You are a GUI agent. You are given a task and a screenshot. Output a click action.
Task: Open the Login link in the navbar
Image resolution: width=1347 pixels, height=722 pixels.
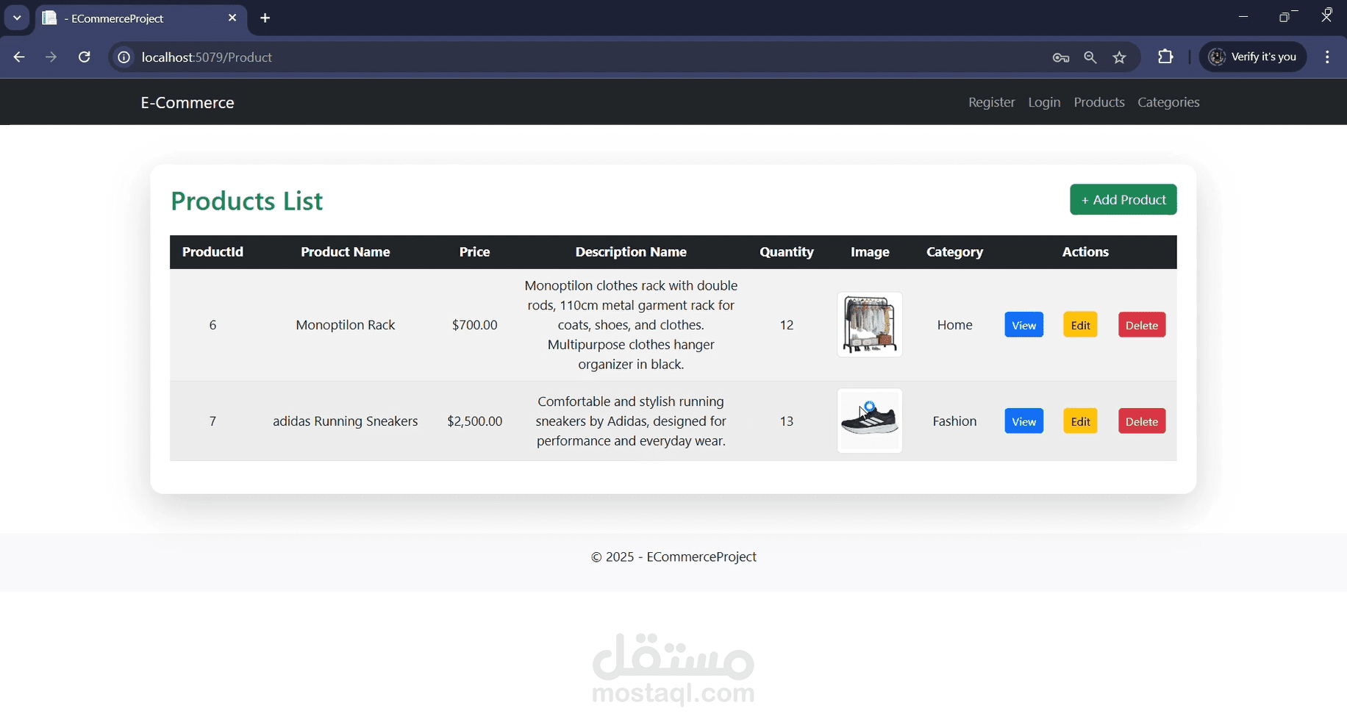click(1044, 102)
